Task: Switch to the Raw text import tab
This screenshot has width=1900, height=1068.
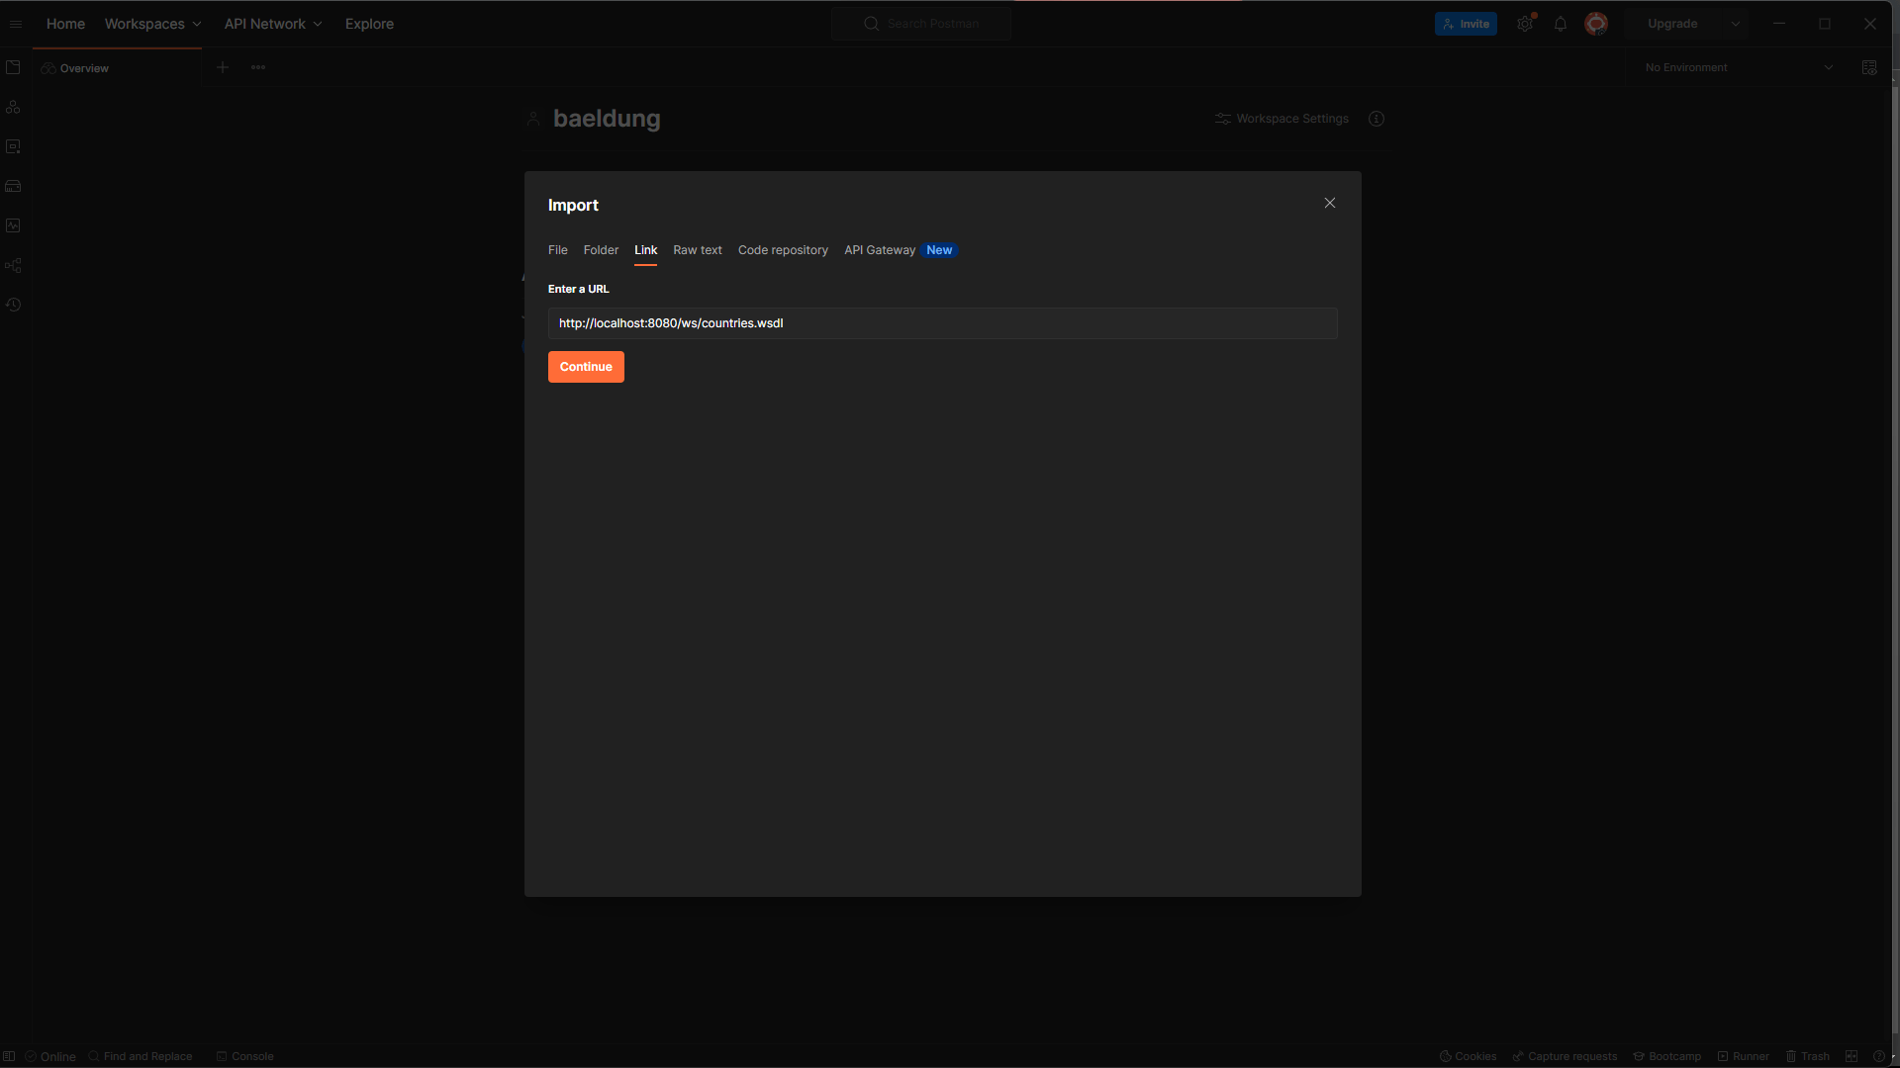Action: pos(697,250)
